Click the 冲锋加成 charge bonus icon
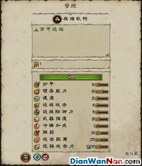Image resolution: width=142 pixels, height=166 pixels. point(37,126)
